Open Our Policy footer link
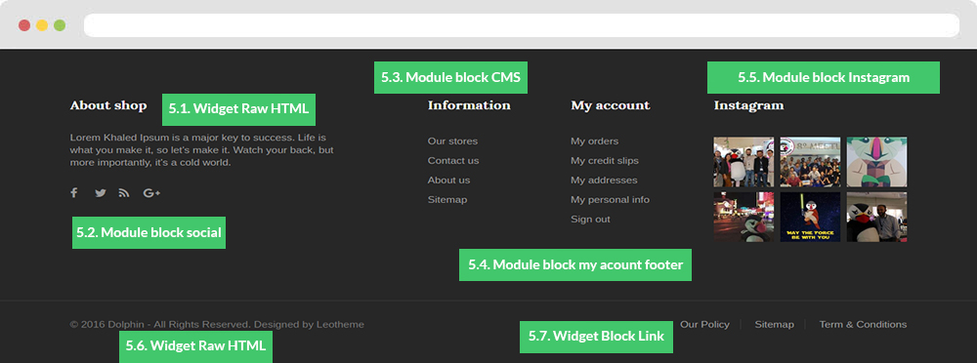 click(x=704, y=324)
